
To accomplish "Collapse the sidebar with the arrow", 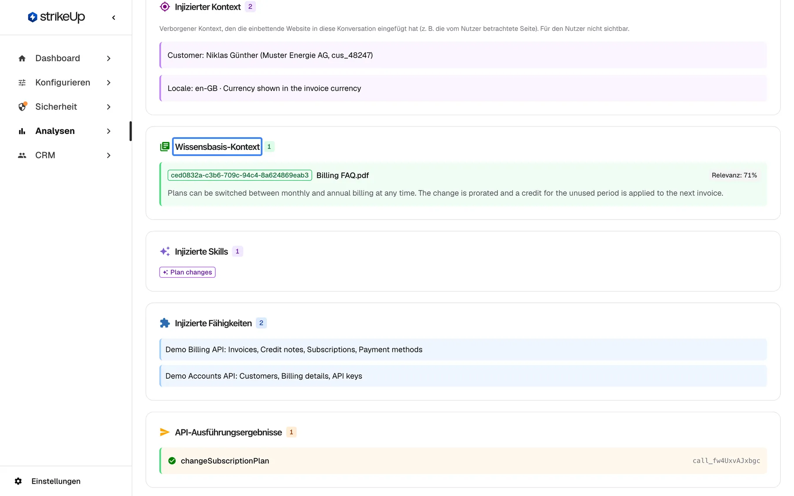I will pyautogui.click(x=114, y=18).
